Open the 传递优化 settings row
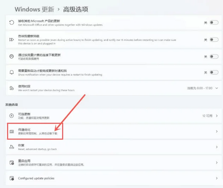 (114, 132)
